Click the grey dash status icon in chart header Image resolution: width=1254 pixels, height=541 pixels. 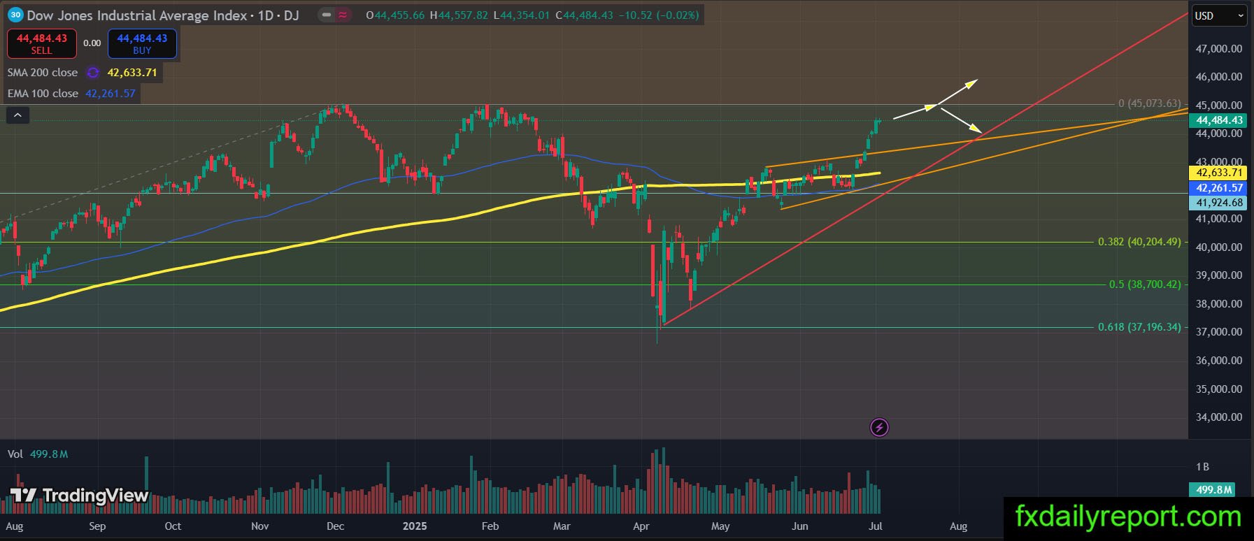point(327,15)
